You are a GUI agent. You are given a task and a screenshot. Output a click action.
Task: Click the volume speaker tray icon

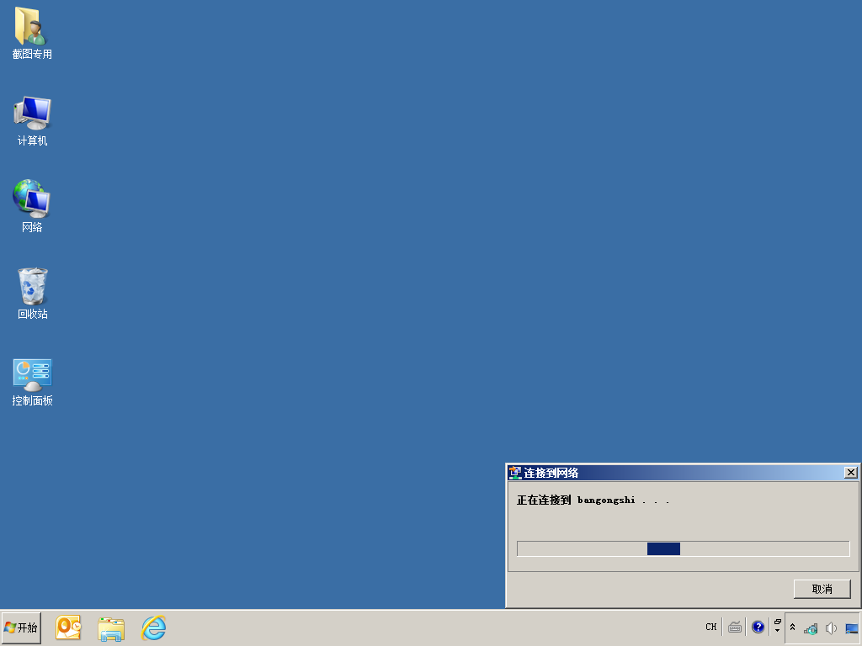coord(831,627)
